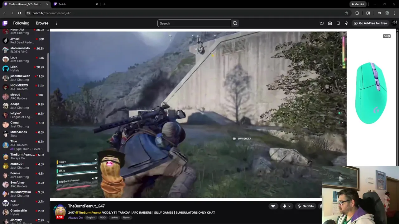Open Prime Loot crown icon
399x224 pixels.
click(322, 23)
